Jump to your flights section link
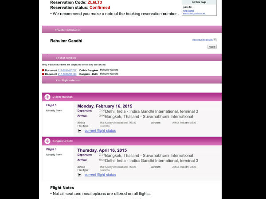This screenshot has height=199, width=266. [x=188, y=10]
